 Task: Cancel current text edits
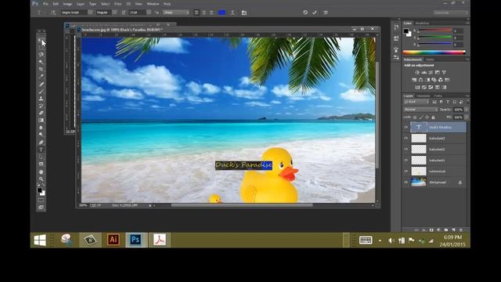[305, 13]
